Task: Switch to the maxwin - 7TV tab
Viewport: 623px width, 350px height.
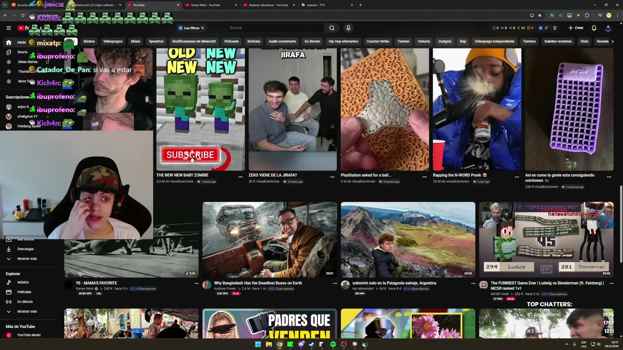Action: click(326, 5)
